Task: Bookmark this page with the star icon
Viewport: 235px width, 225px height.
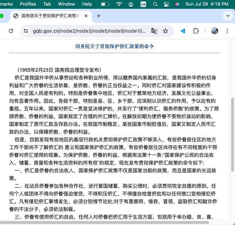Action: pos(165,31)
